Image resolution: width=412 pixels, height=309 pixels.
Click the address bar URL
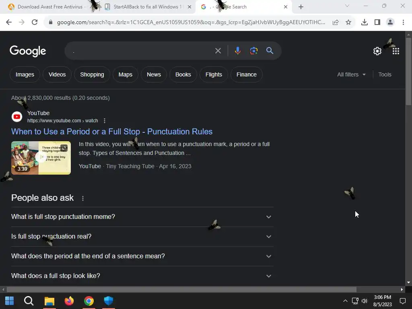click(191, 23)
